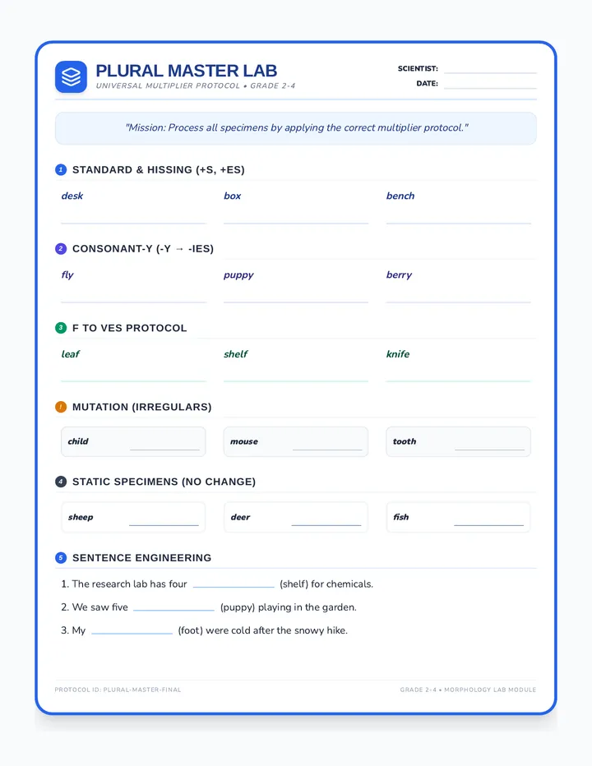Click the blank beside mouse
The width and height of the screenshot is (592, 766).
click(327, 450)
